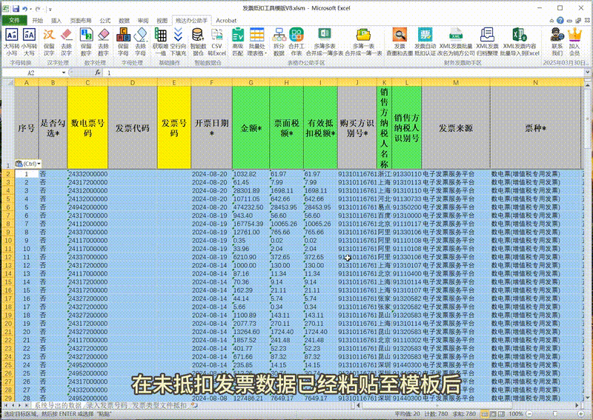Switch to Page Break Preview button
The width and height of the screenshot is (593, 420).
[502, 414]
